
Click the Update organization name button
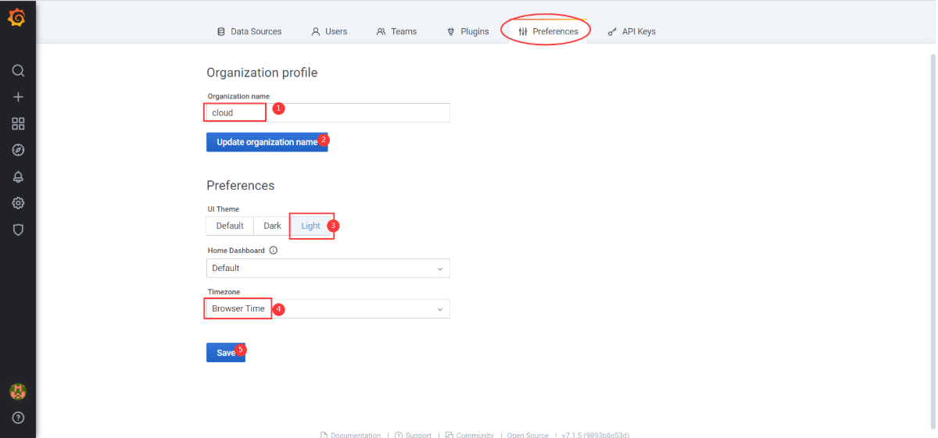[x=267, y=142]
